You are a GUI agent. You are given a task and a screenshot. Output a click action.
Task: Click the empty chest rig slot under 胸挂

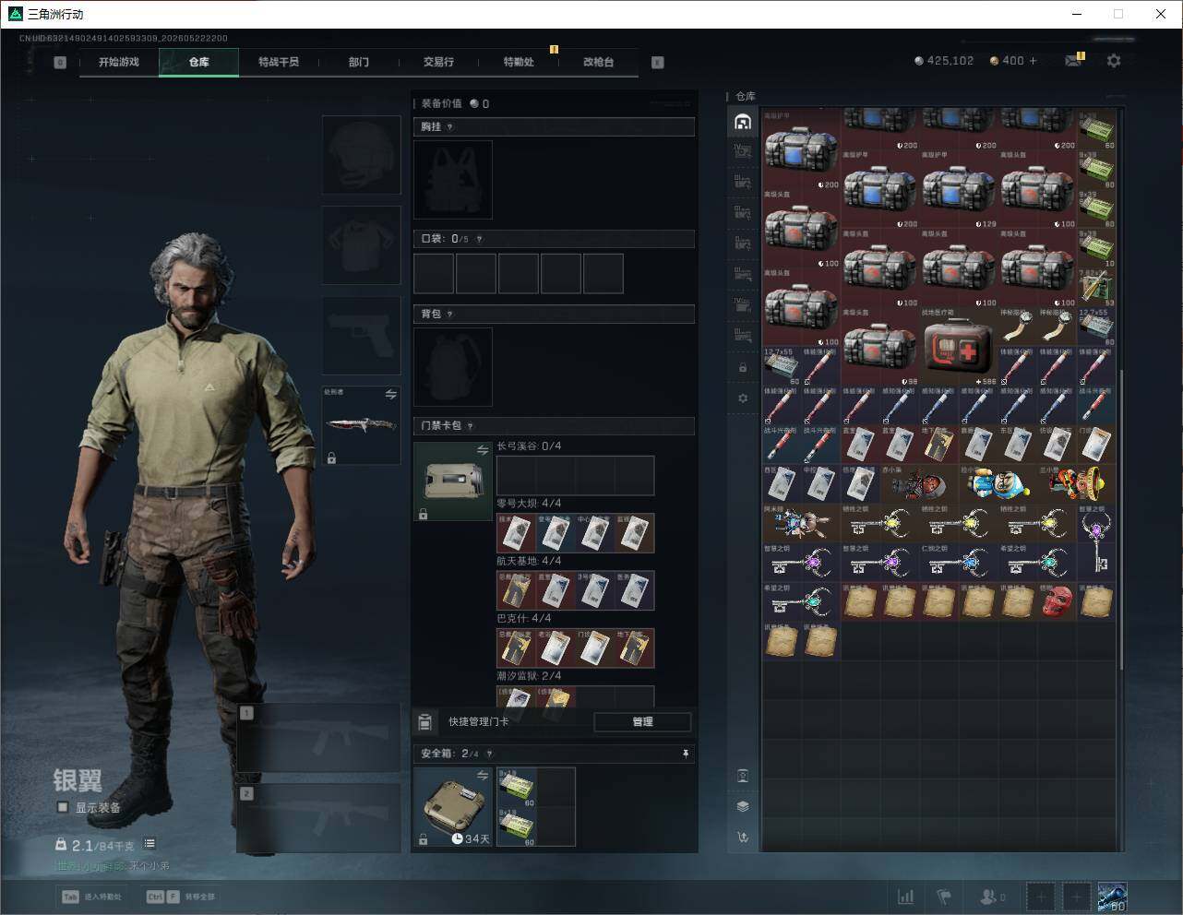(x=453, y=180)
